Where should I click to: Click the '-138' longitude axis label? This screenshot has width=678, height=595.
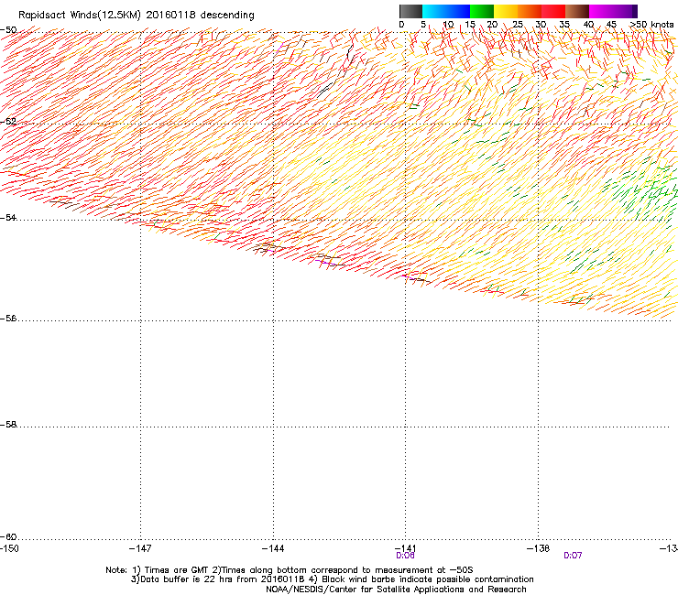coord(539,548)
